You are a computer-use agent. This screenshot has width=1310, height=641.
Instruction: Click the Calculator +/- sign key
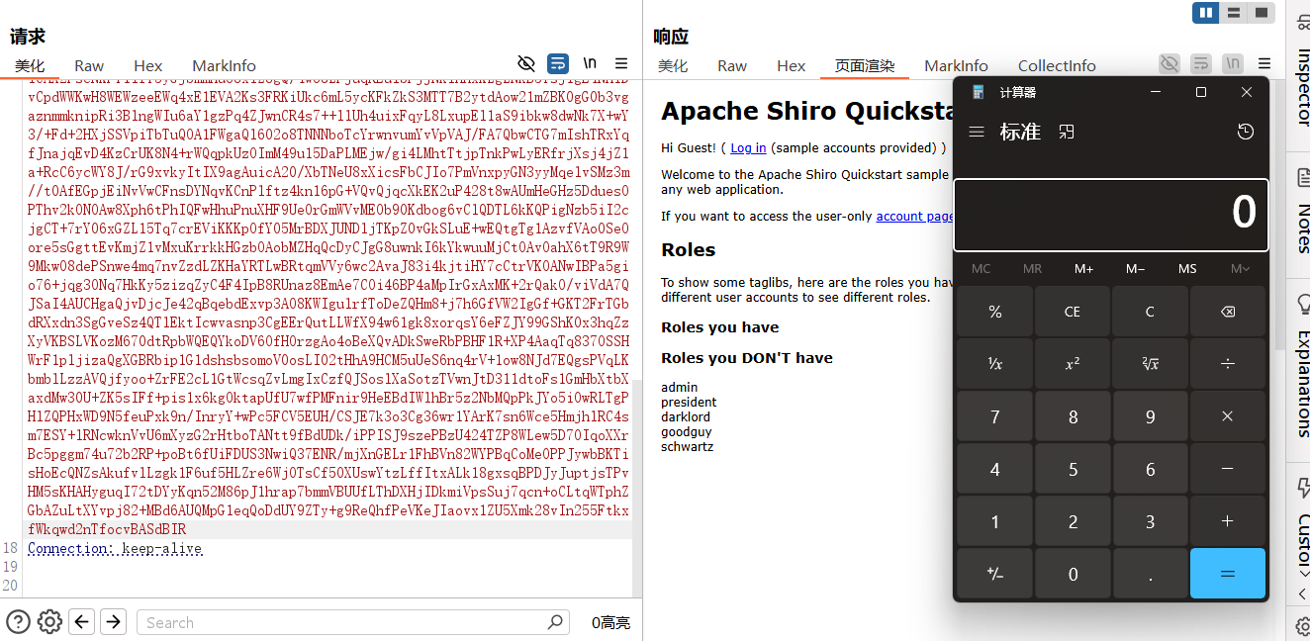click(995, 574)
